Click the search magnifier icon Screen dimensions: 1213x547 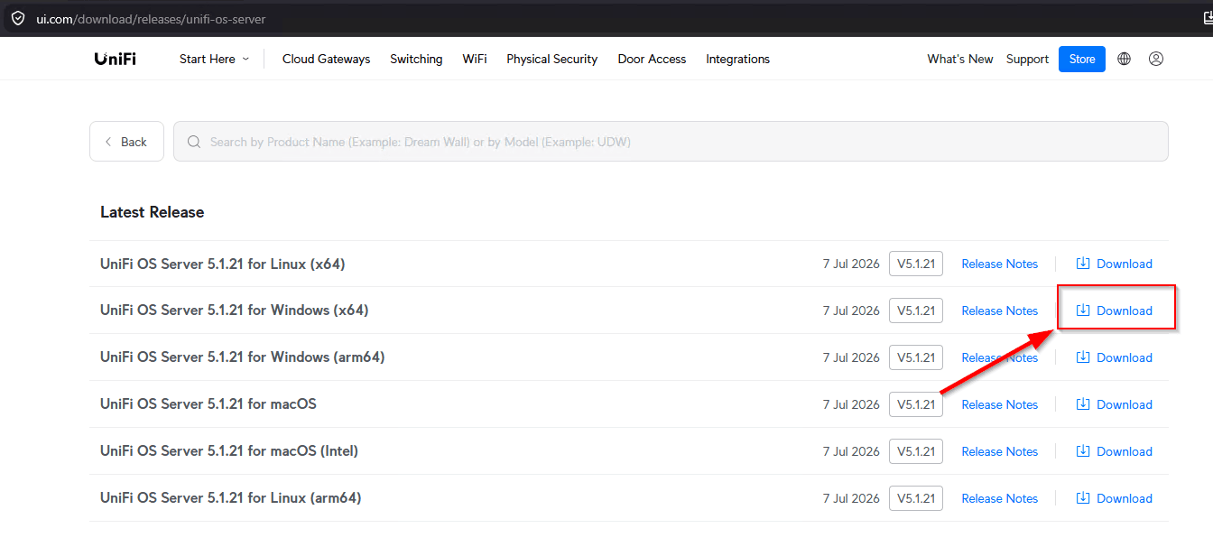pos(194,142)
